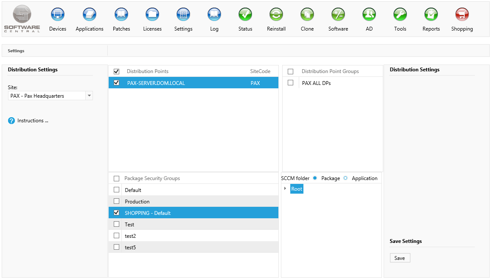Screen dimensions: 491x279
Task: Open the Patches section
Action: click(x=121, y=18)
